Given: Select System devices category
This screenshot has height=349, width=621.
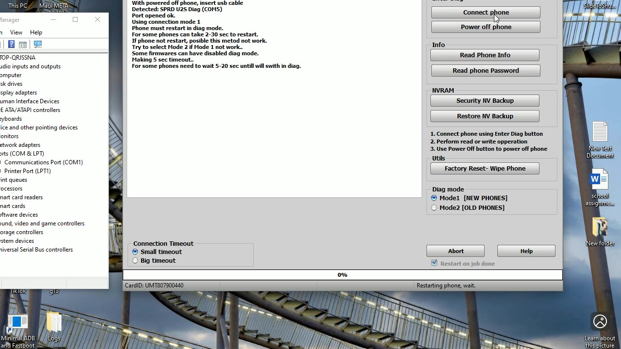Looking at the screenshot, I should point(17,241).
